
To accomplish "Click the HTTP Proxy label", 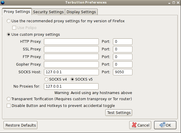I will pos(31,42).
